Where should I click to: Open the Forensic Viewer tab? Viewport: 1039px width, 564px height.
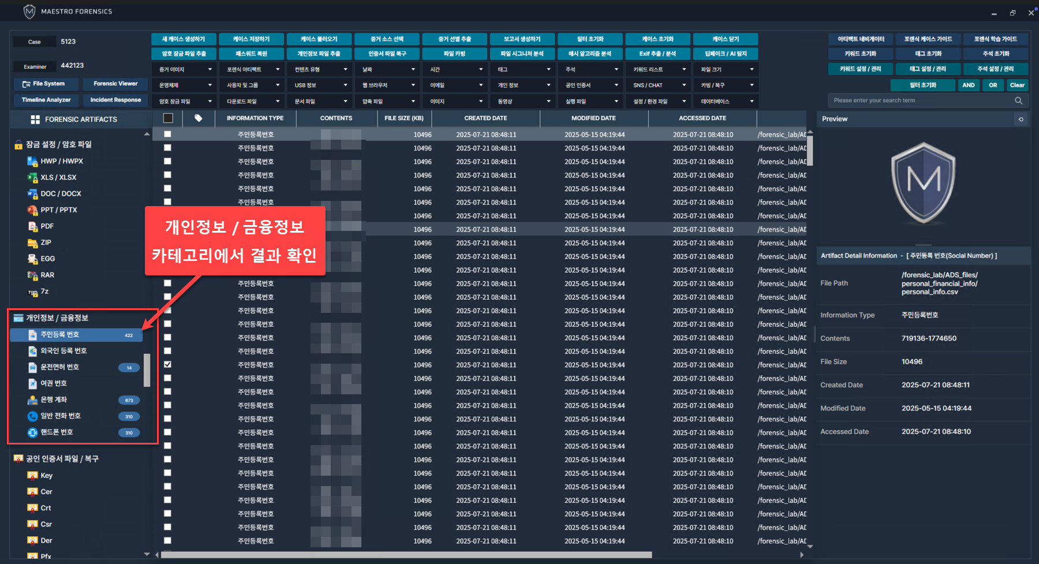(x=115, y=84)
